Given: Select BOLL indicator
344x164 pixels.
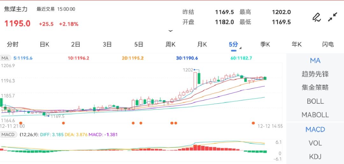Looking at the screenshot, I should [x=315, y=101].
